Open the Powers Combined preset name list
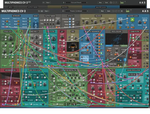This screenshot has width=150, height=114. pos(76,11)
